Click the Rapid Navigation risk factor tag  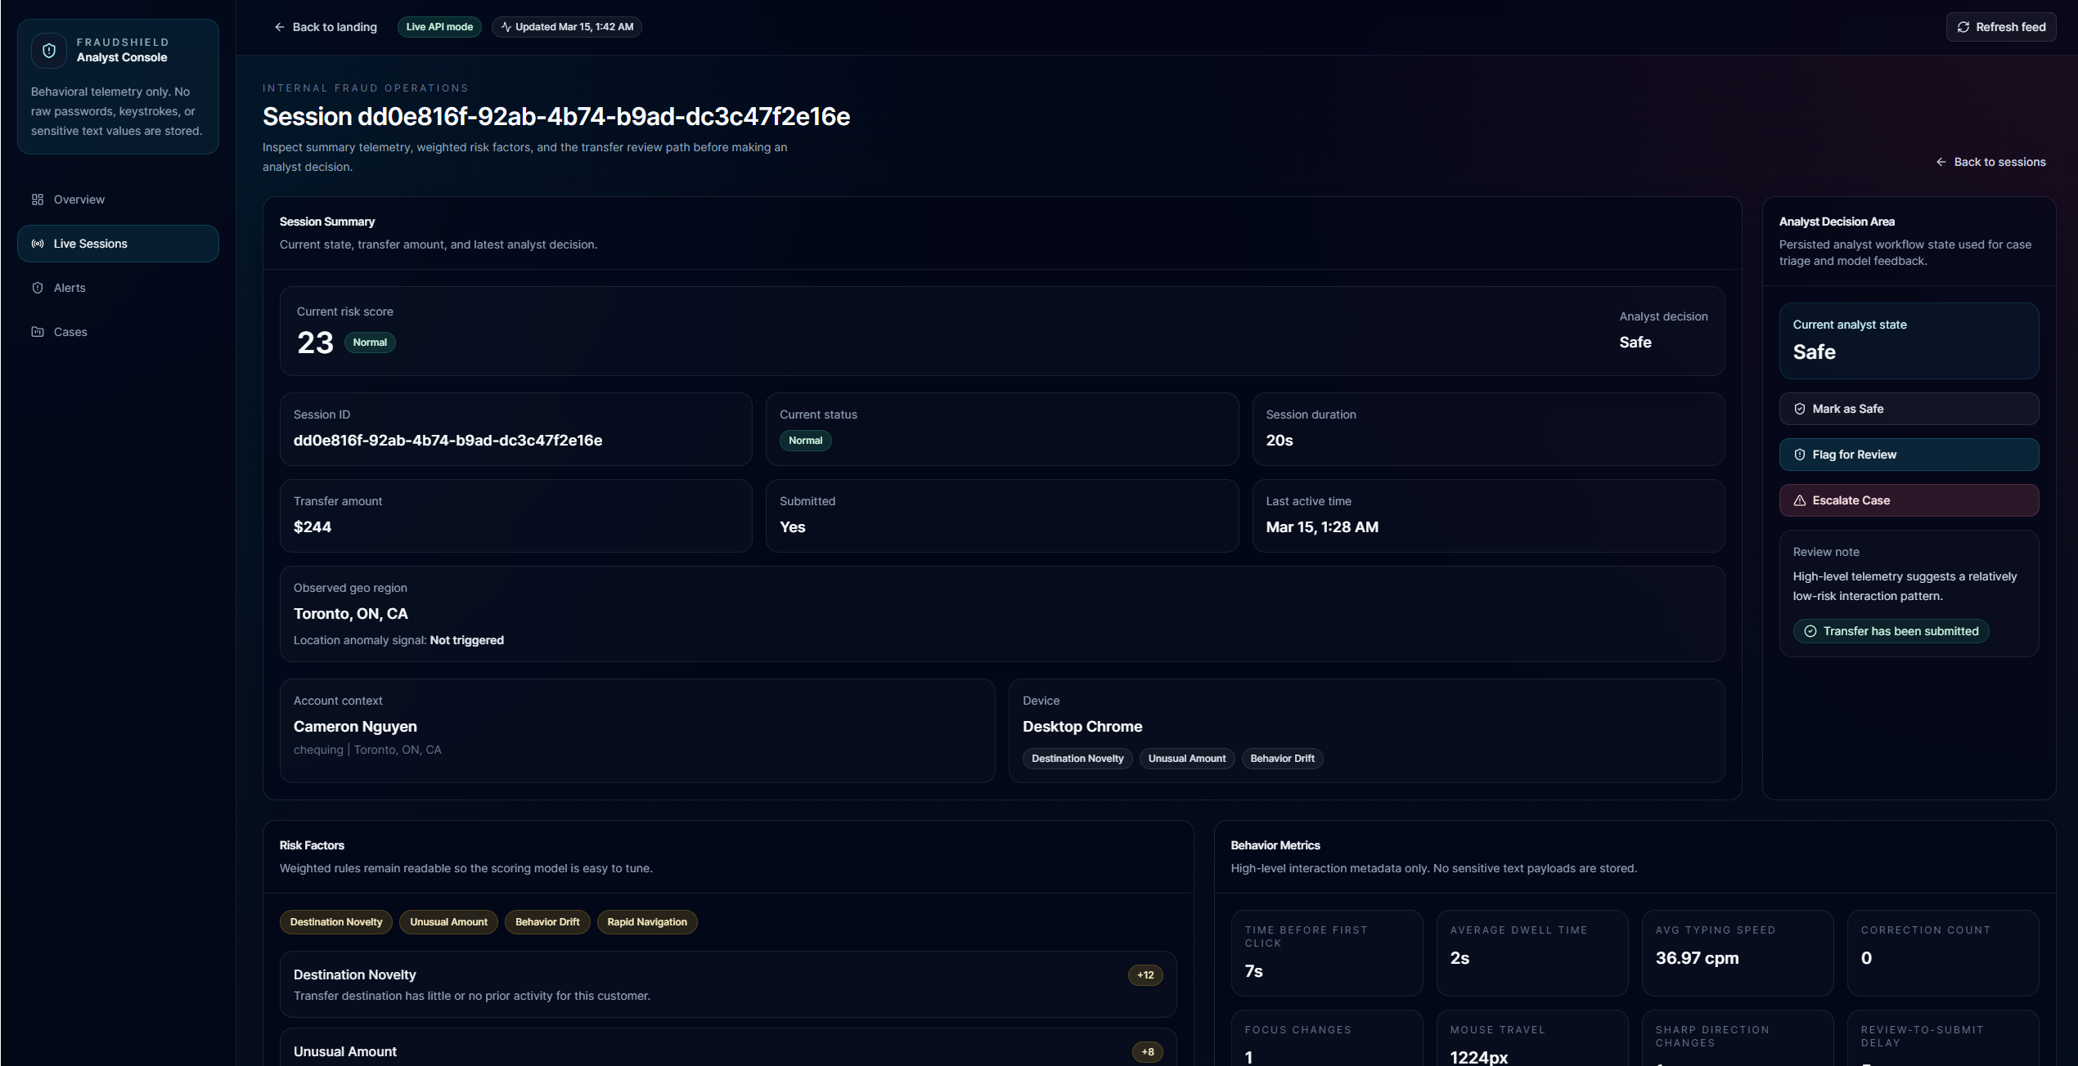[x=646, y=922]
